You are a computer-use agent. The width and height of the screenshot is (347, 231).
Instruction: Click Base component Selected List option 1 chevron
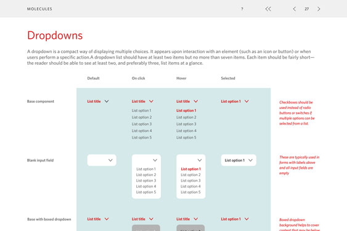coord(247,102)
